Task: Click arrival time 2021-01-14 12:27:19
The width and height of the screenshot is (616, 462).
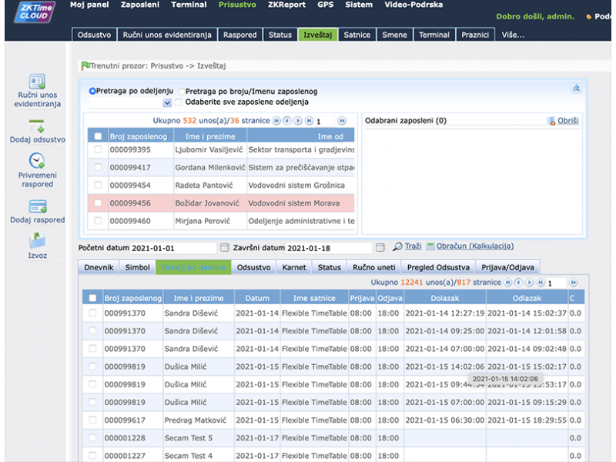Action: click(x=445, y=313)
